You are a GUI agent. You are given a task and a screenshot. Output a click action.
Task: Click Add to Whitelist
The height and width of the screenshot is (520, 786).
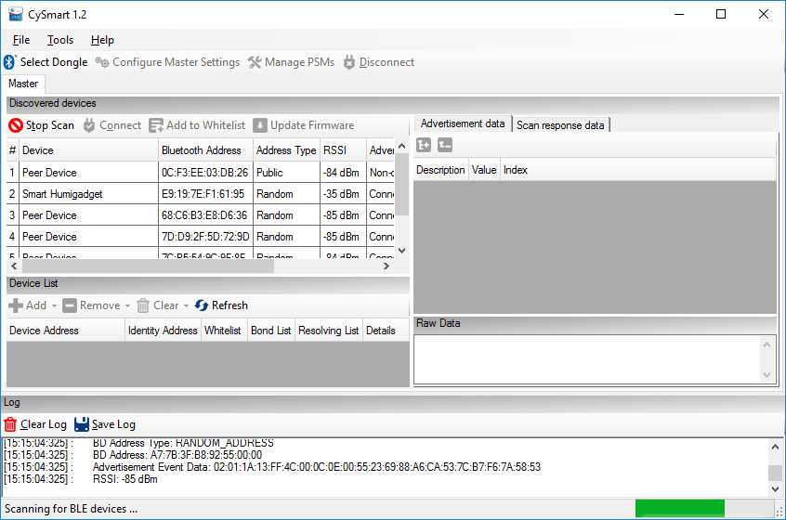197,125
